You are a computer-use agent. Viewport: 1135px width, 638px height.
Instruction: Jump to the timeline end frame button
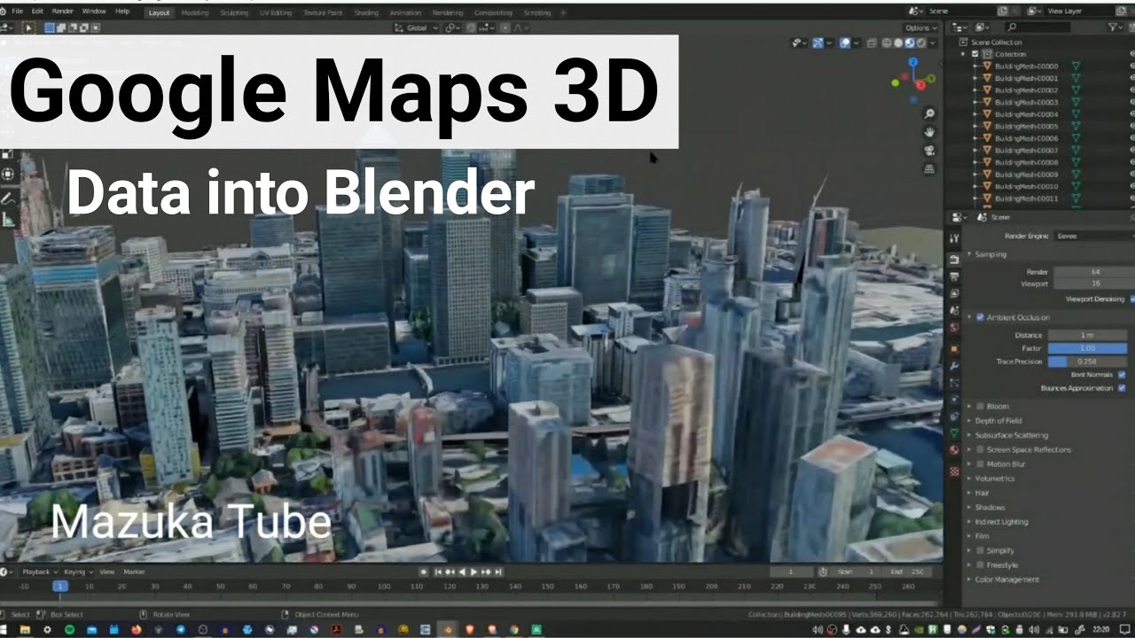[x=498, y=572]
